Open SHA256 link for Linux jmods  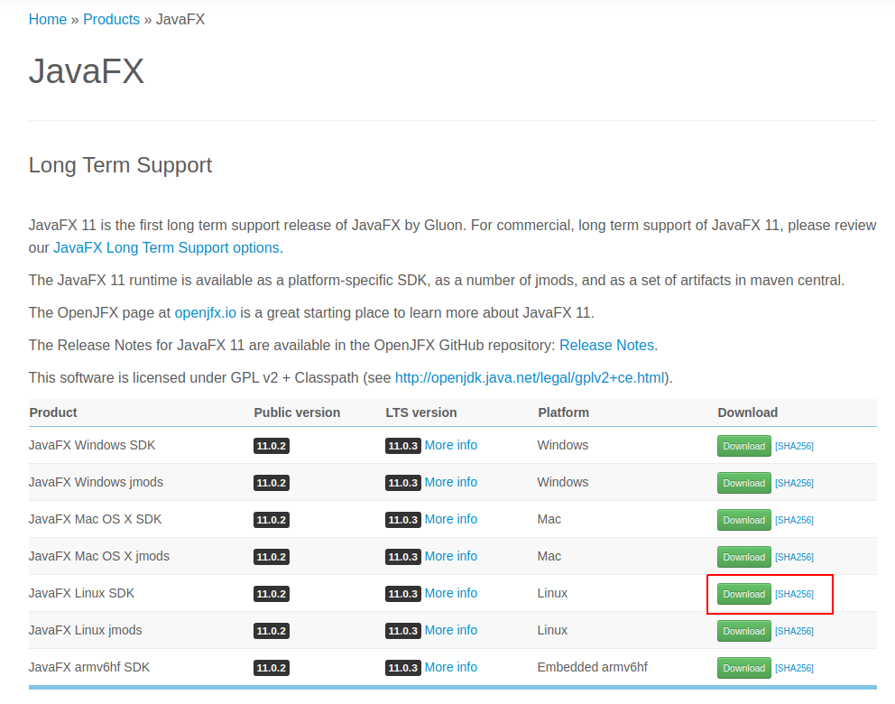click(794, 632)
